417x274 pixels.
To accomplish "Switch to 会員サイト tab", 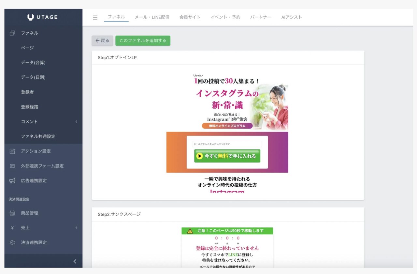I will 190,17.
